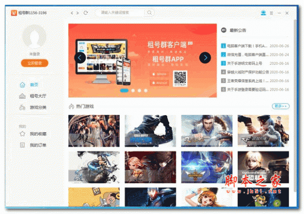Viewport: 304px width, 214px height.
Task: Click the 未登录 status text
Action: pyautogui.click(x=34, y=54)
